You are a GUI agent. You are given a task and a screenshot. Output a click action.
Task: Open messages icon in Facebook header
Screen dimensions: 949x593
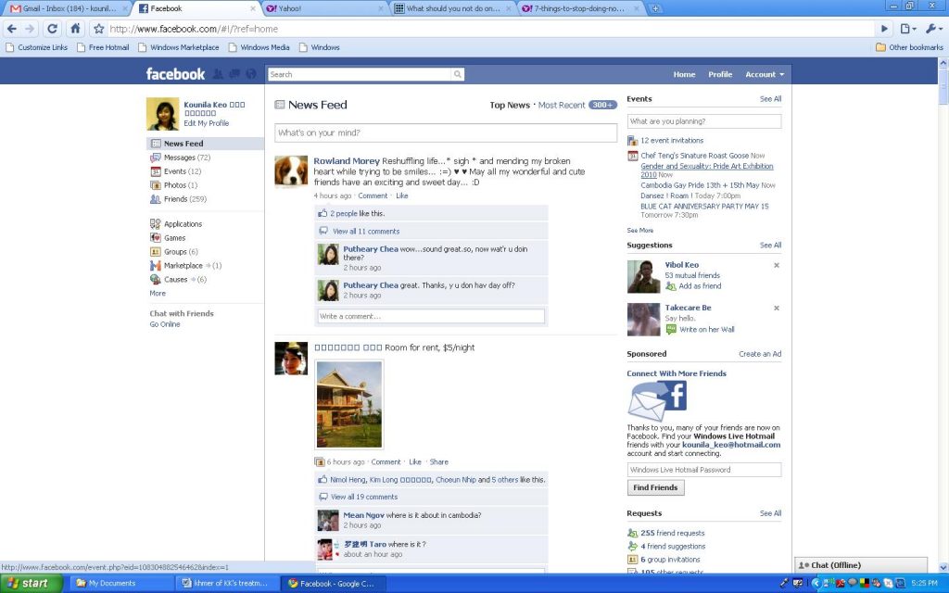pyautogui.click(x=234, y=74)
